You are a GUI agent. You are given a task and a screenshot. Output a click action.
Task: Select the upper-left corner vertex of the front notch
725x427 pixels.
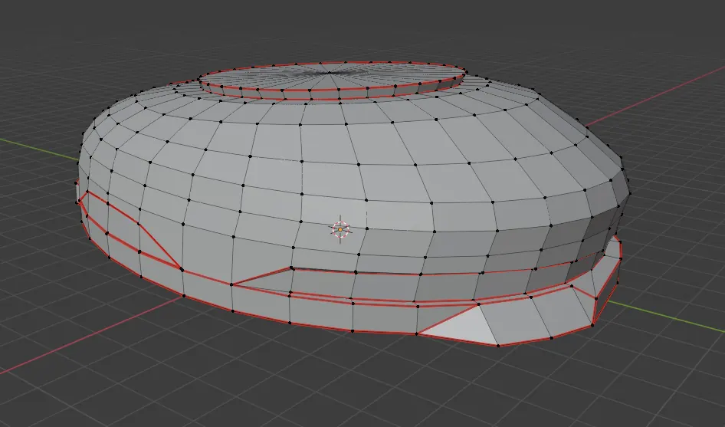pos(291,268)
